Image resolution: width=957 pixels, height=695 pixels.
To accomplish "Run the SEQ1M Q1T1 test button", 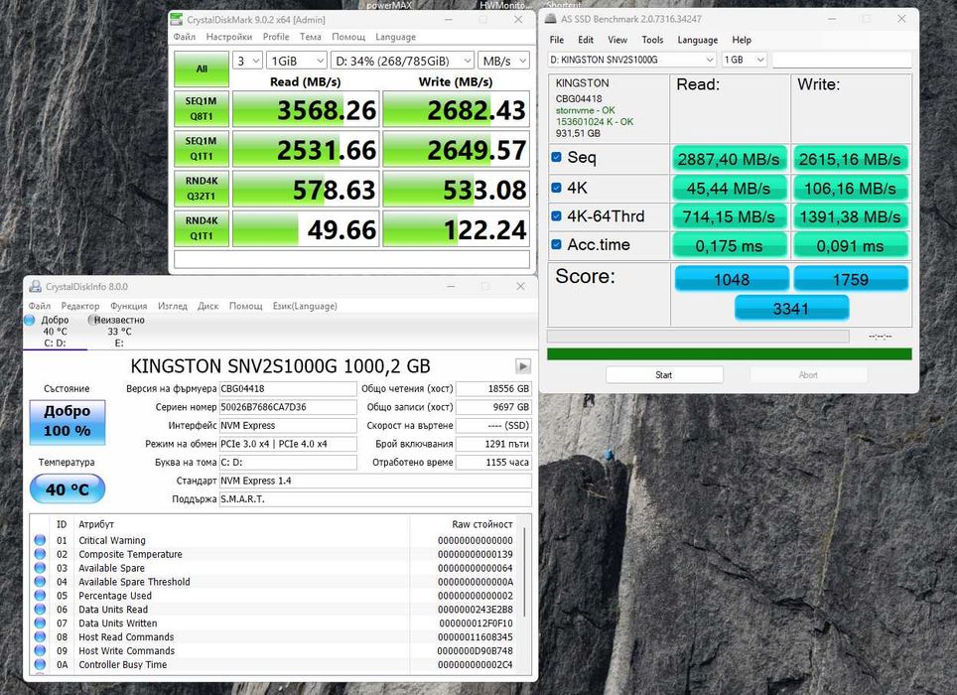I will 202,148.
